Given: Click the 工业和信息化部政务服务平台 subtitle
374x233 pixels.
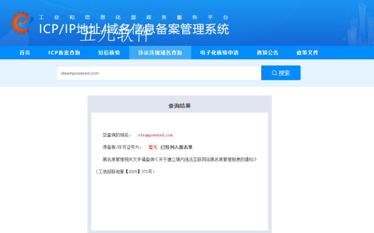Looking at the screenshot, I should 134,18.
